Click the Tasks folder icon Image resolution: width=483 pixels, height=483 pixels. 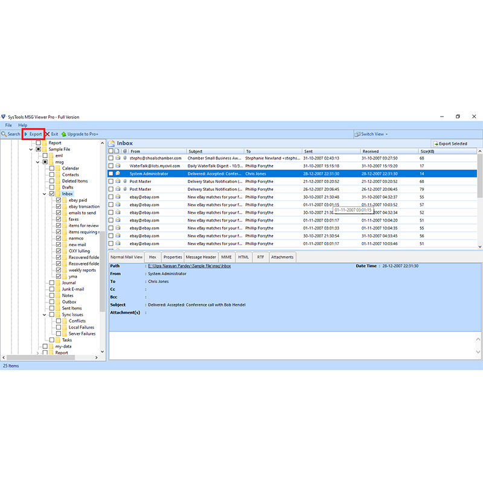pos(58,340)
